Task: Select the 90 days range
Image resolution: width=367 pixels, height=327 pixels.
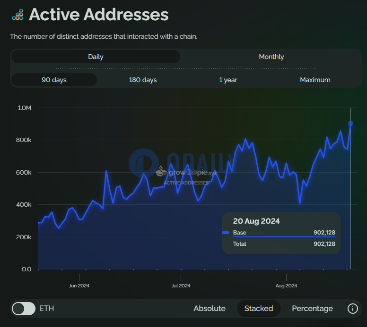Action: 54,80
